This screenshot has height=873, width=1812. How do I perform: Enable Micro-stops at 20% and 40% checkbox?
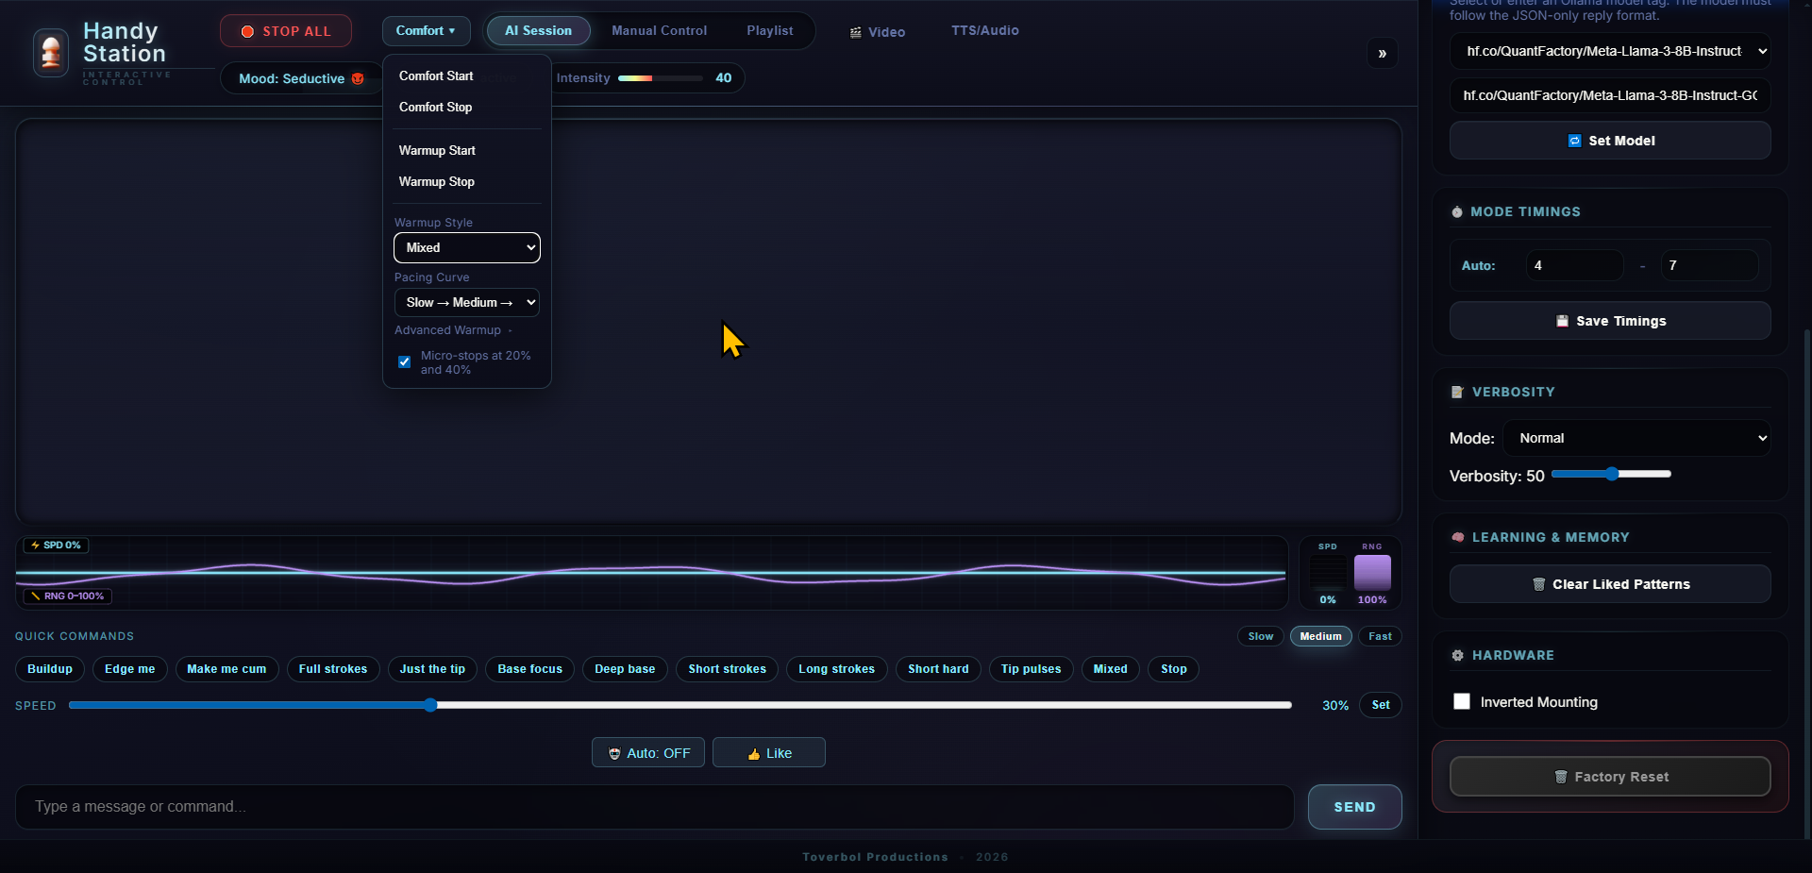(x=404, y=362)
